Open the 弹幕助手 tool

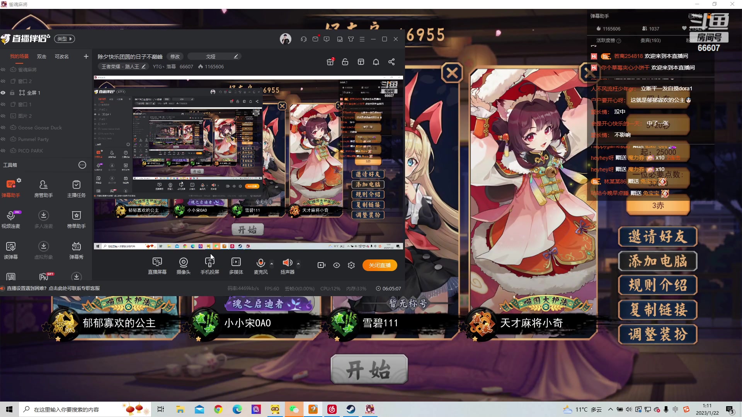[11, 188]
